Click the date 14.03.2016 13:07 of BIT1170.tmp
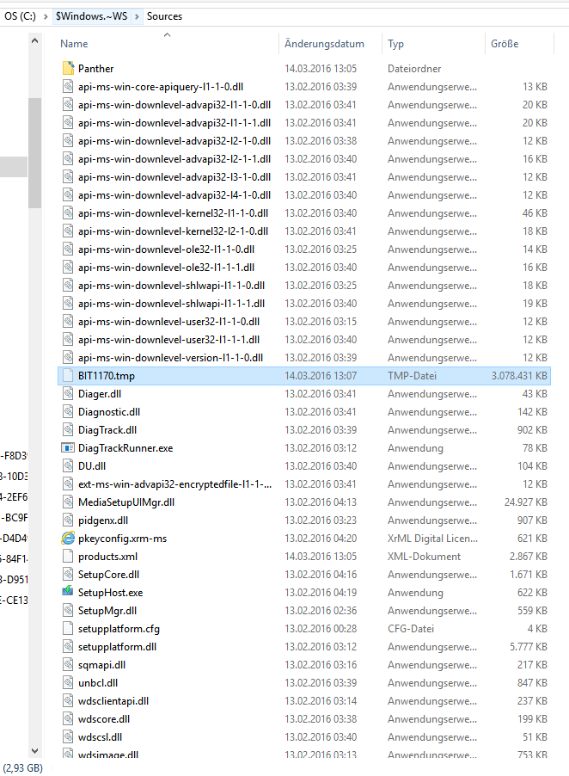Viewport: 569px width, 776px height. [x=321, y=376]
